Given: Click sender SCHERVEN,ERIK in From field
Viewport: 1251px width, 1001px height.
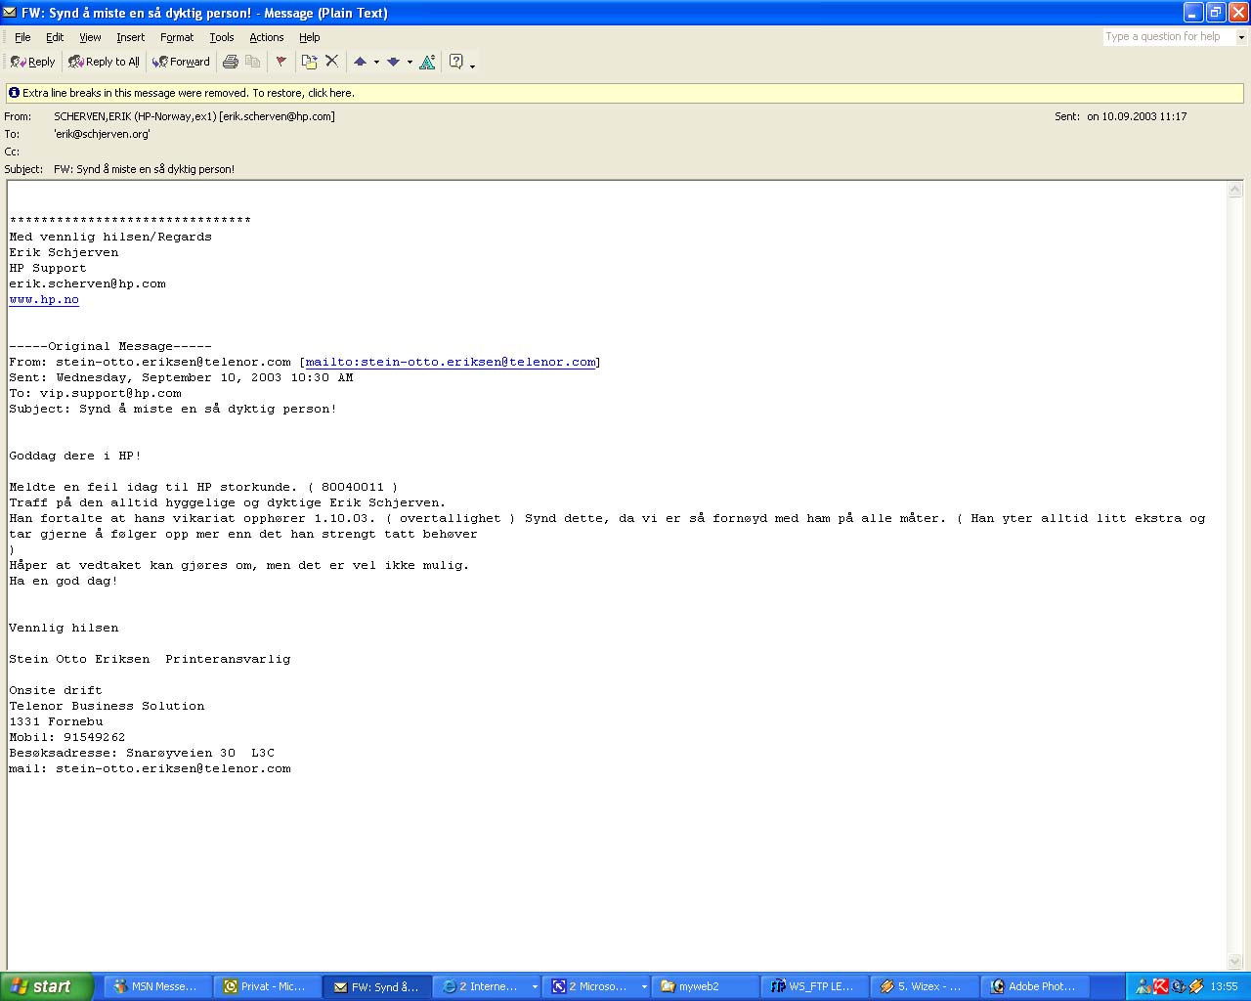Looking at the screenshot, I should 194,116.
